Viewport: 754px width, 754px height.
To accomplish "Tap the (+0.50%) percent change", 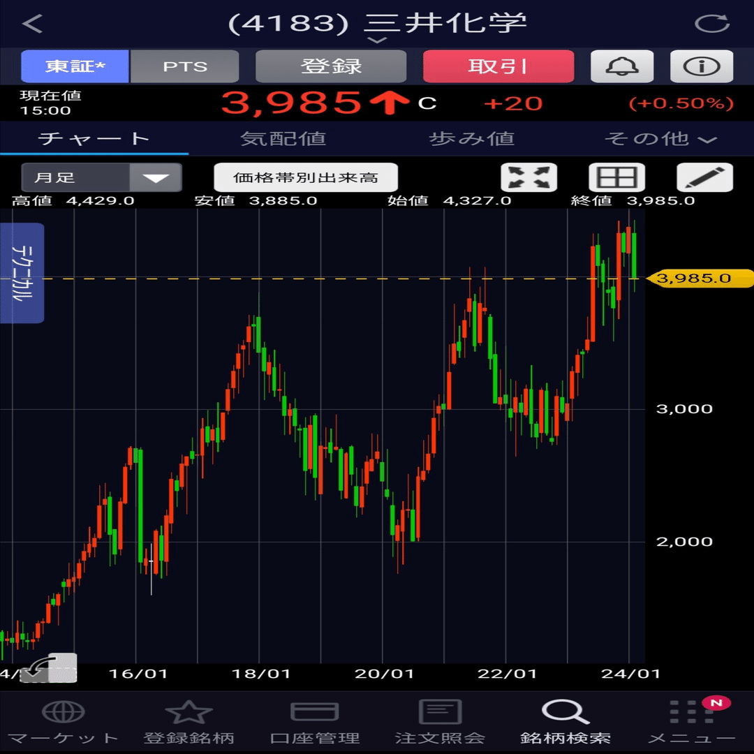I will (681, 103).
